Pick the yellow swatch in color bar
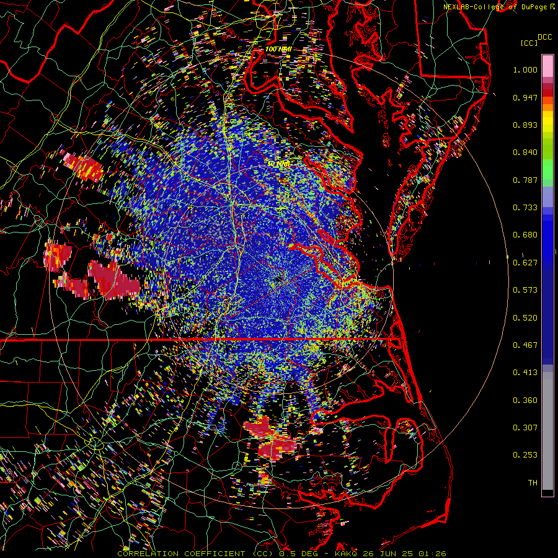Viewport: 558px width, 558px height. pyautogui.click(x=547, y=122)
